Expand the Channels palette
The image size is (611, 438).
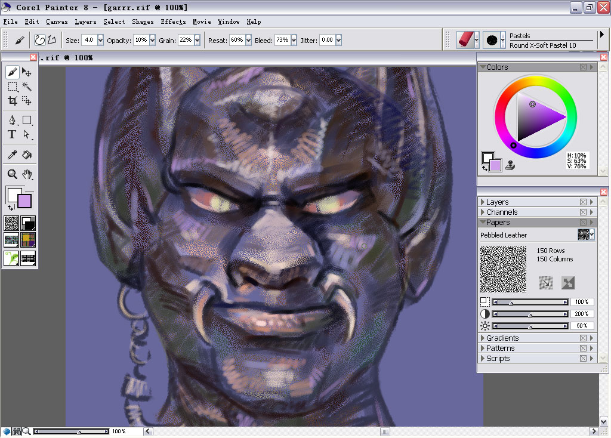click(483, 212)
